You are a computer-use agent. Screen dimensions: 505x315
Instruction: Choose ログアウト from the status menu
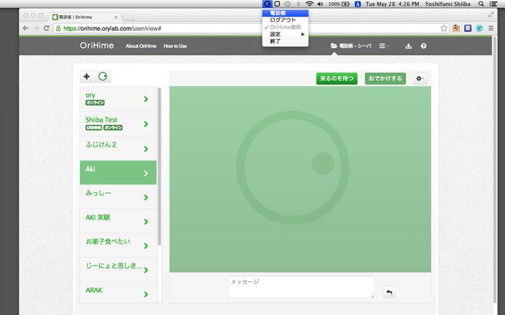point(285,20)
